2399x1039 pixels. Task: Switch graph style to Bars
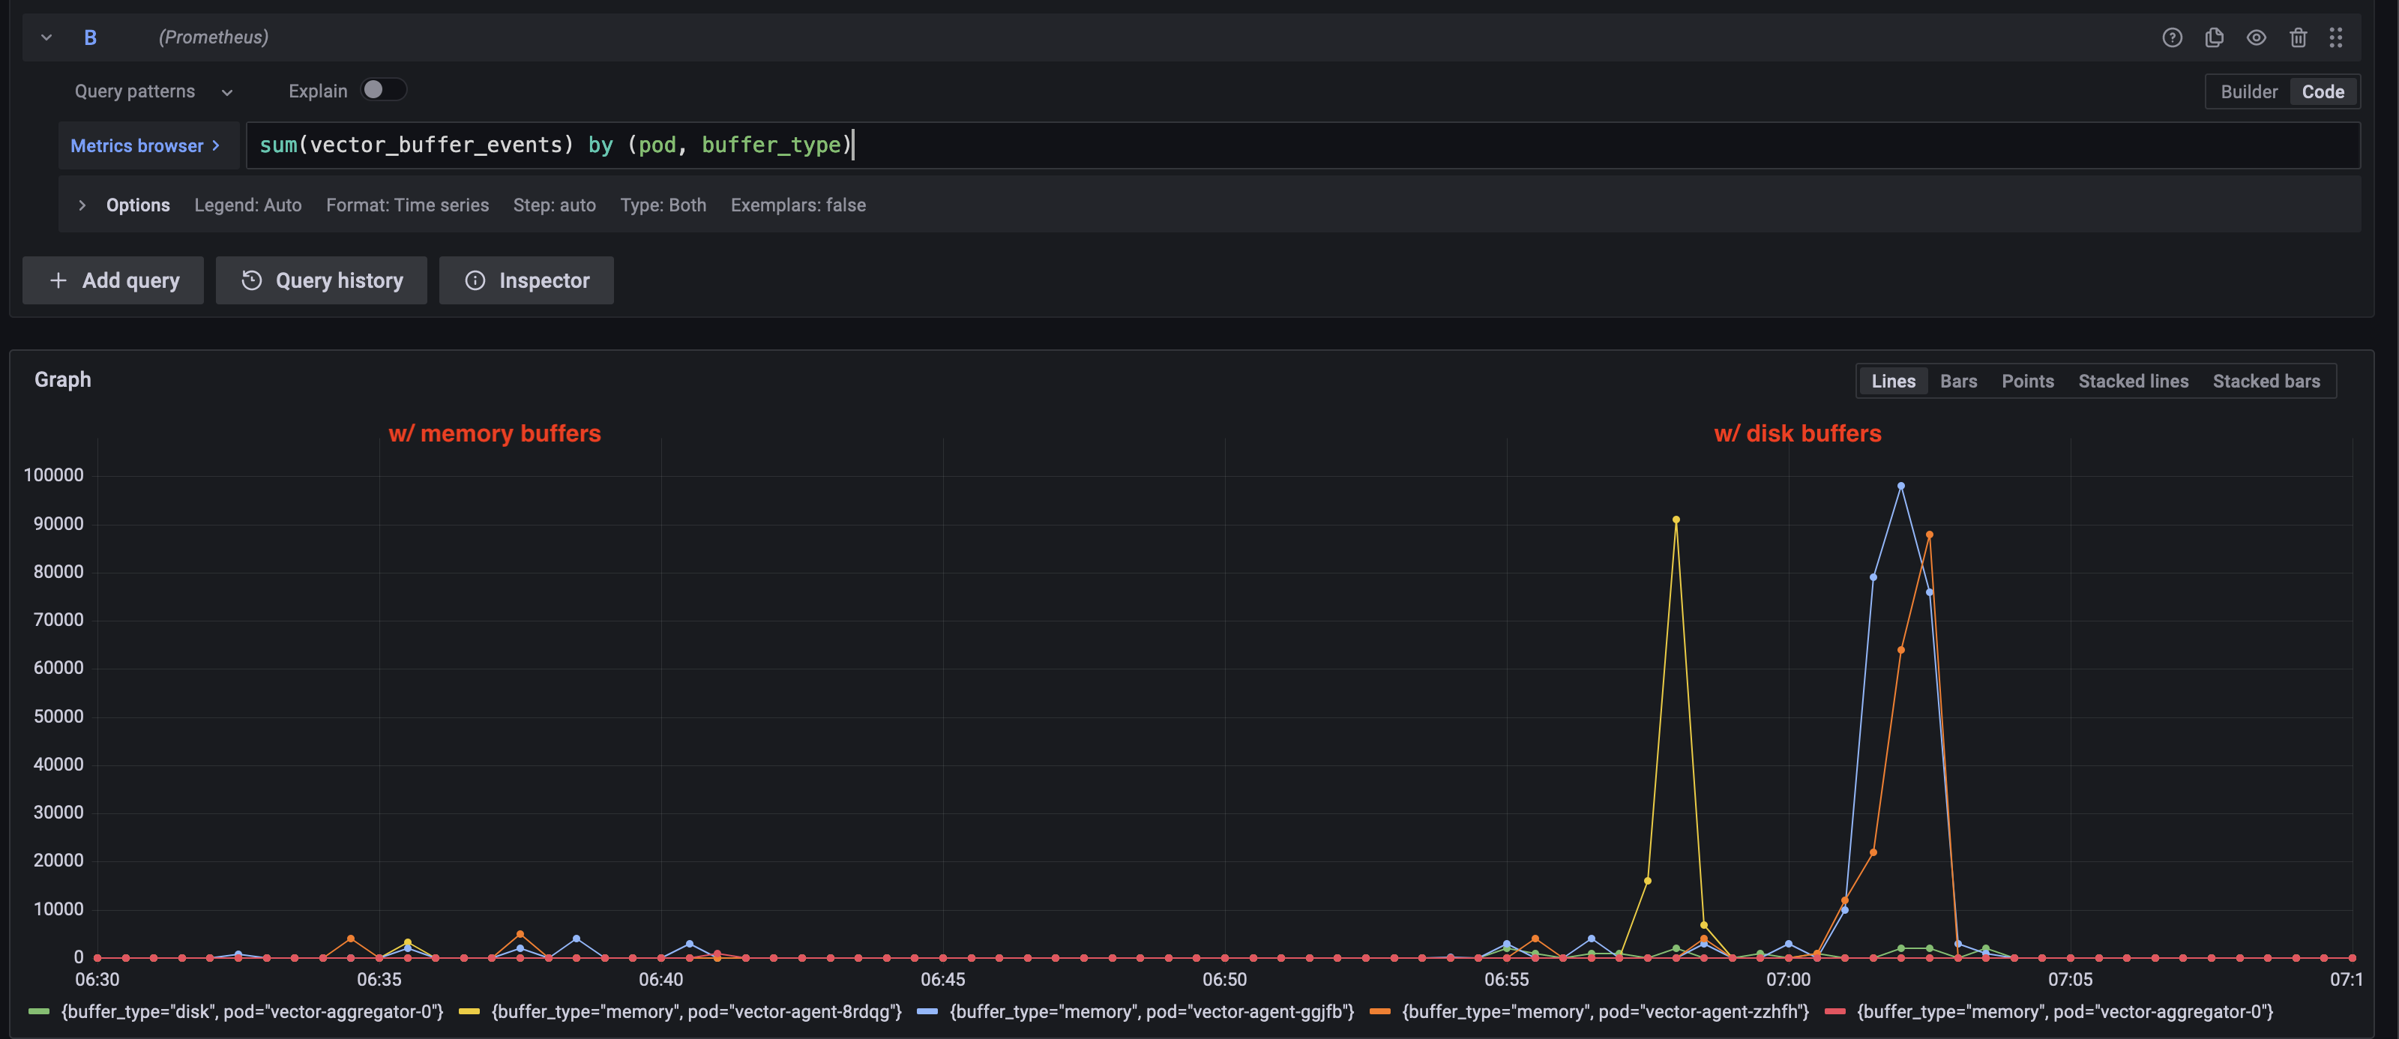click(1957, 381)
